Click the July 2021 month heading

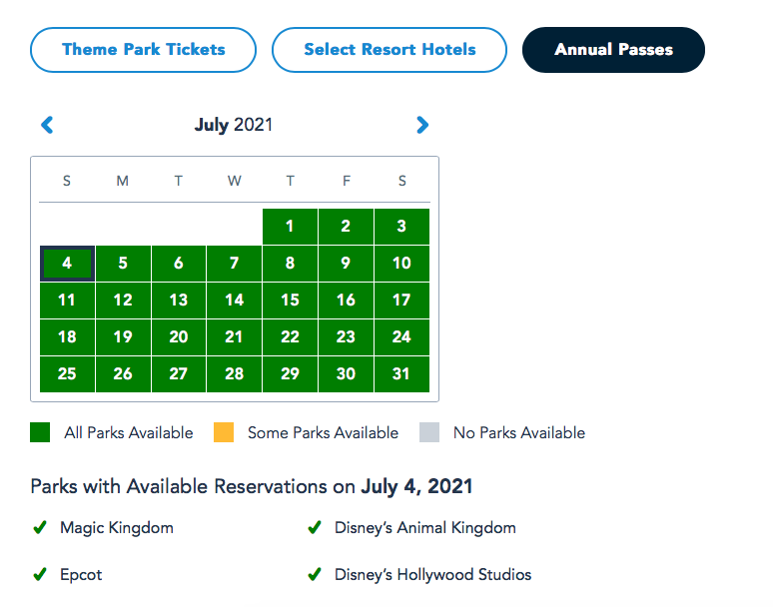[234, 125]
